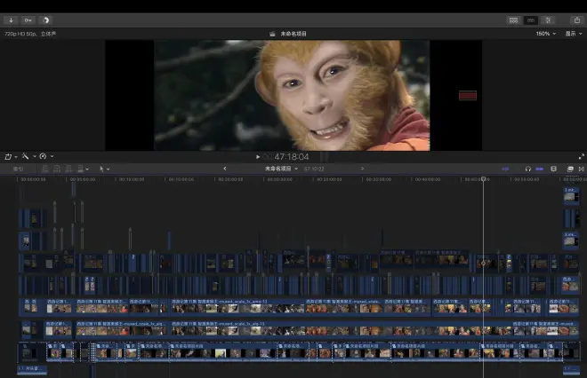Go back in timeline history

point(224,169)
